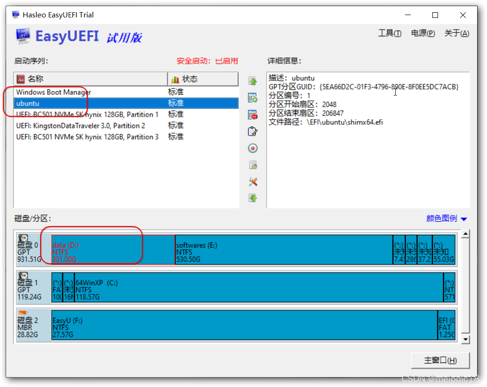Image resolution: width=487 pixels, height=387 pixels.
Task: Click the delete boot entry icon
Action: [253, 115]
